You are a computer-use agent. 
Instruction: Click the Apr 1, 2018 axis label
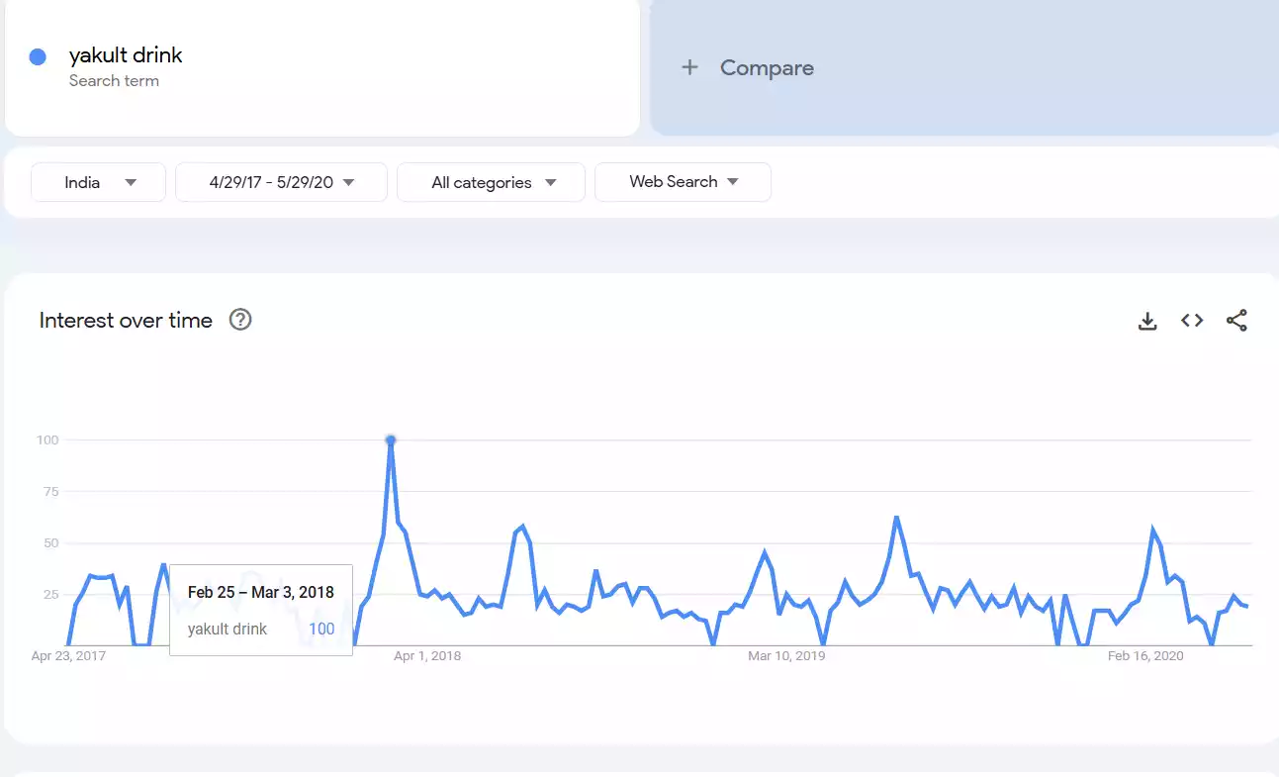coord(426,655)
